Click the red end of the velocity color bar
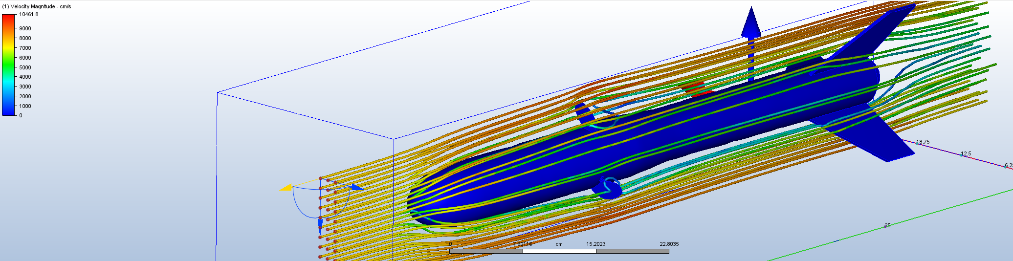Viewport: 1013px width, 261px height. (8, 17)
